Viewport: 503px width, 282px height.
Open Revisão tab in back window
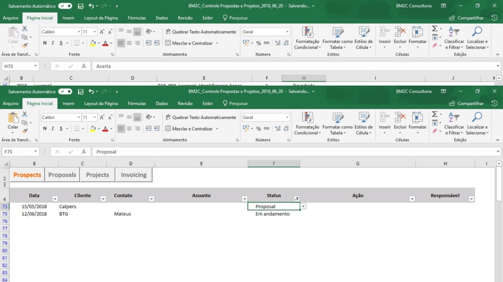[185, 18]
